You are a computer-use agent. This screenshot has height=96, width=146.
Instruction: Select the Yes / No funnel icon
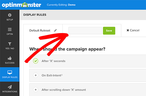pos(10,44)
